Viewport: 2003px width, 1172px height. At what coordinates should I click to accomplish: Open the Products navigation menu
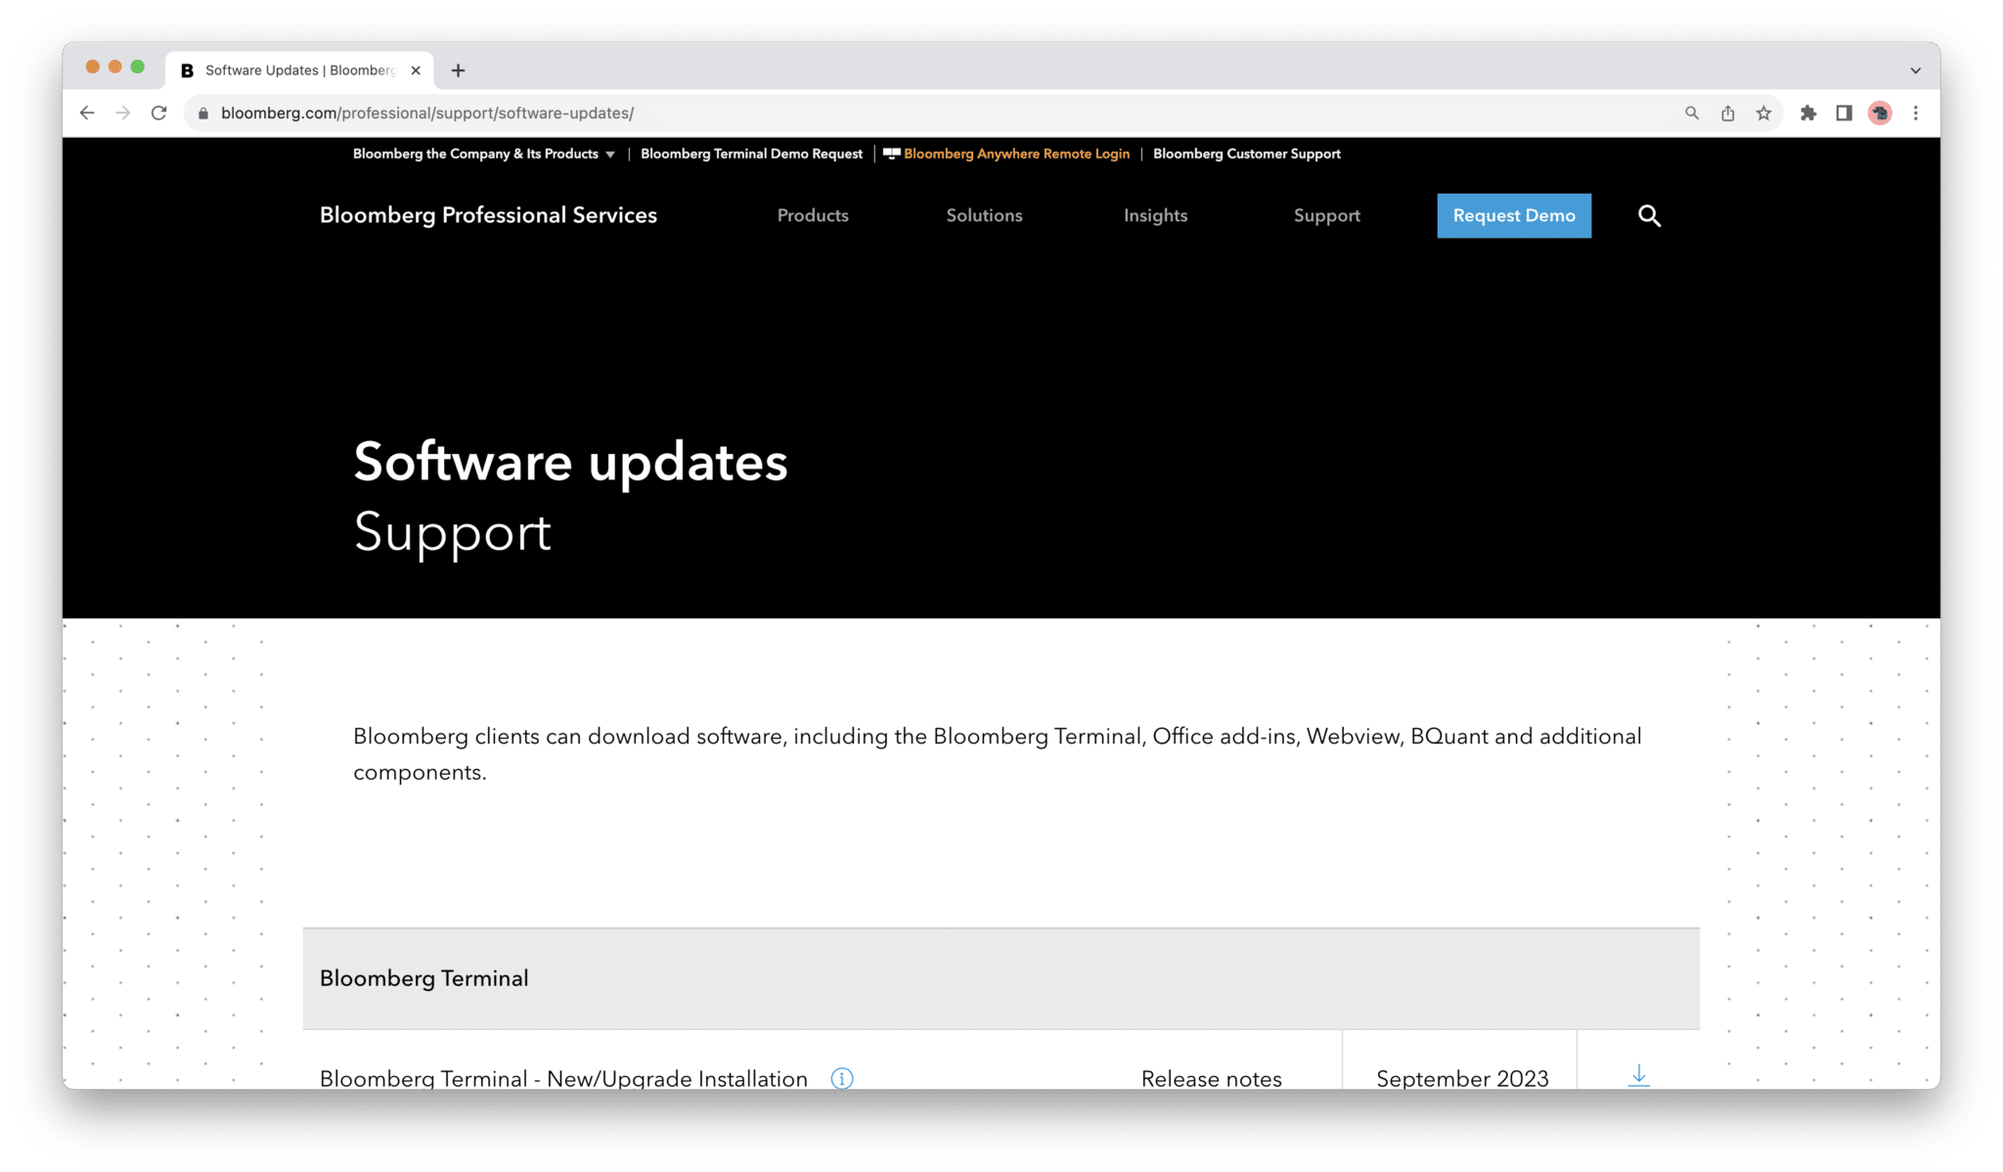tap(813, 216)
